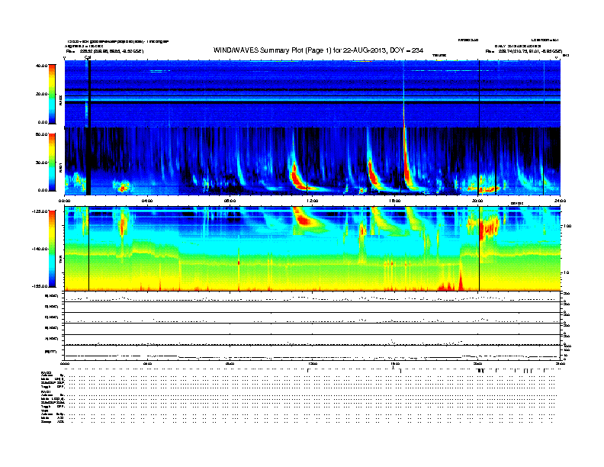Click 00:00 tick label under RAD1 spectrogram
The width and height of the screenshot is (604, 467).
point(64,201)
